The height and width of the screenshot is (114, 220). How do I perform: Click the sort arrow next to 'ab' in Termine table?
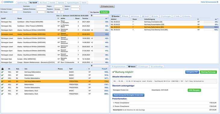pyautogui.click(x=218, y=19)
